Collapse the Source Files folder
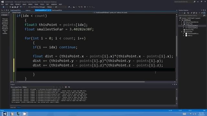The image size is (207, 116). pos(182,32)
